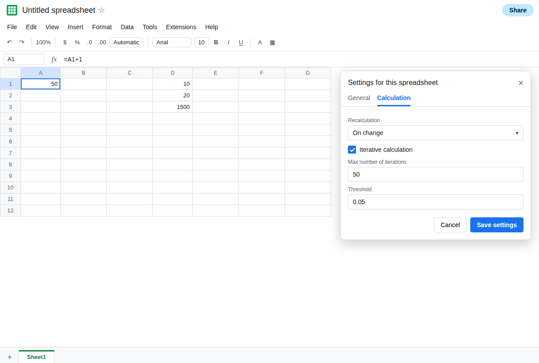
Task: Star the Untitled spreadsheet
Action: [102, 10]
